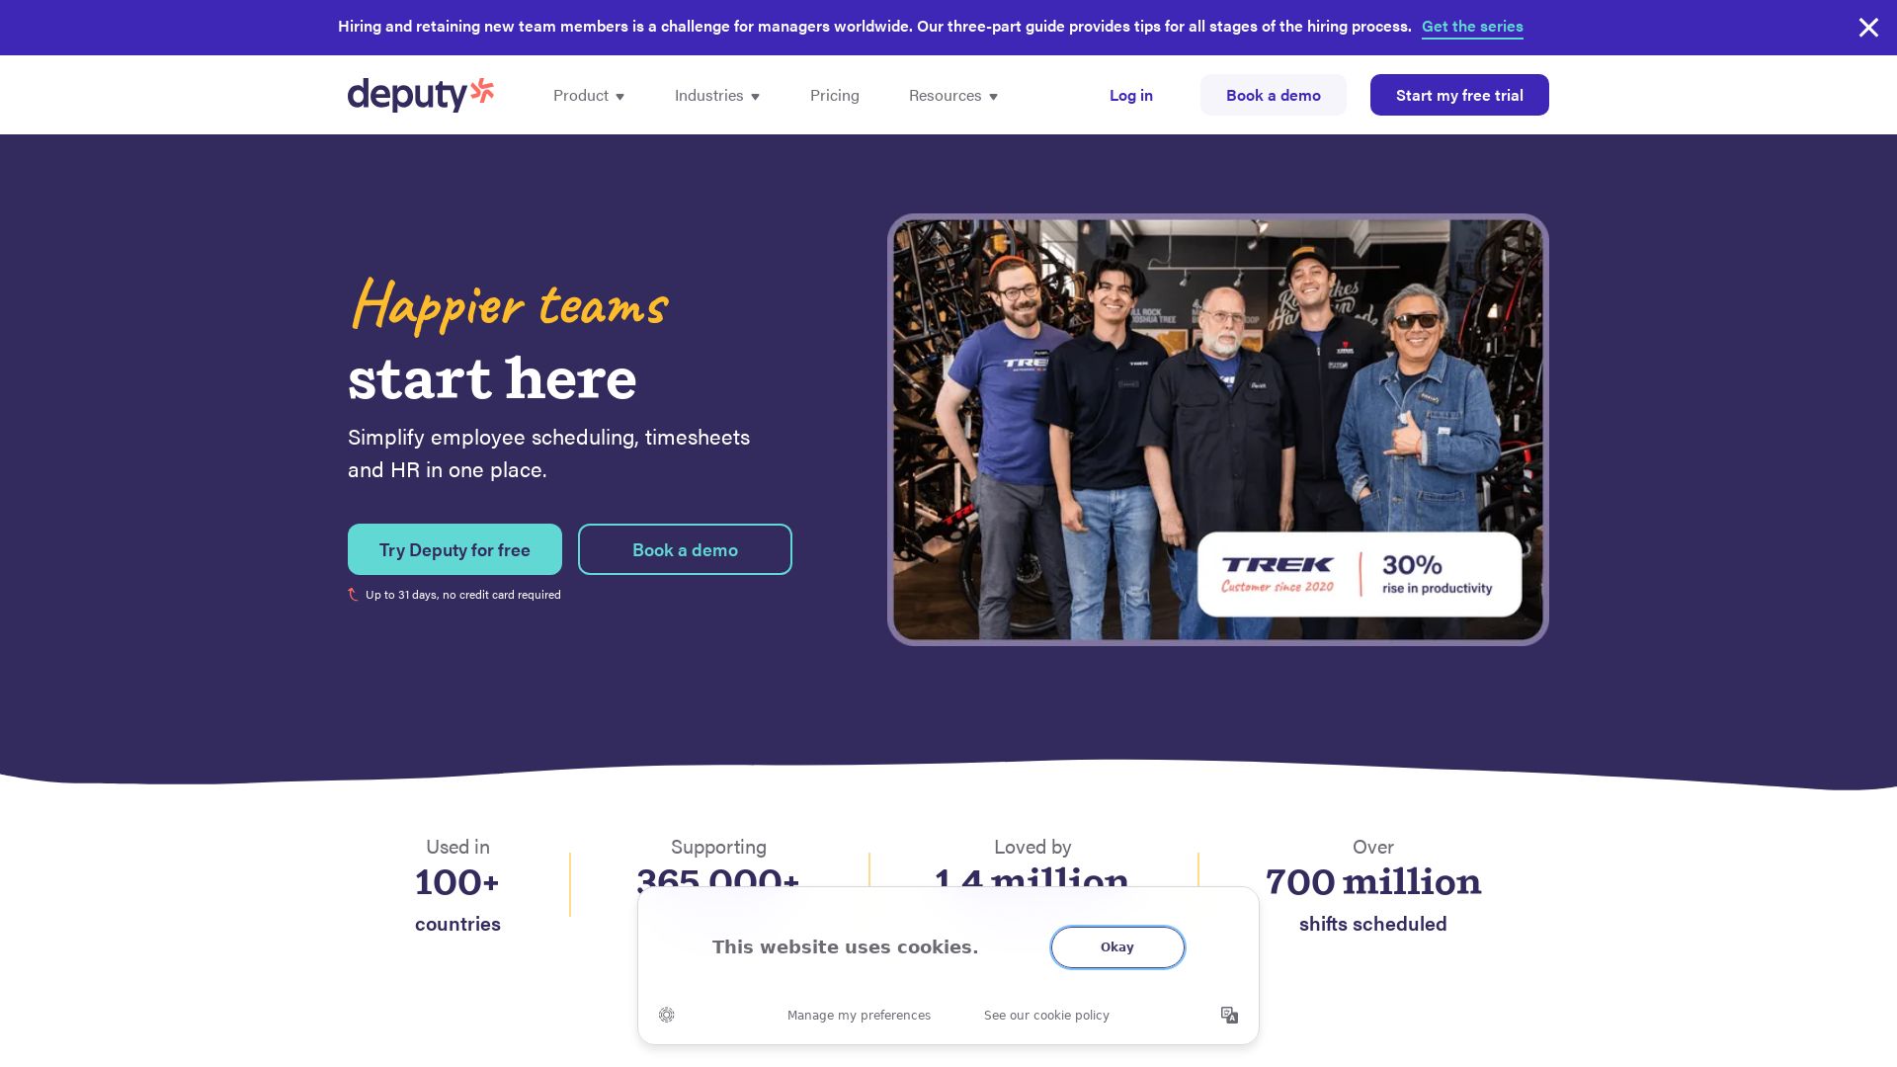Open the cookie settings gear icon
The width and height of the screenshot is (1897, 1067).
click(x=667, y=1015)
